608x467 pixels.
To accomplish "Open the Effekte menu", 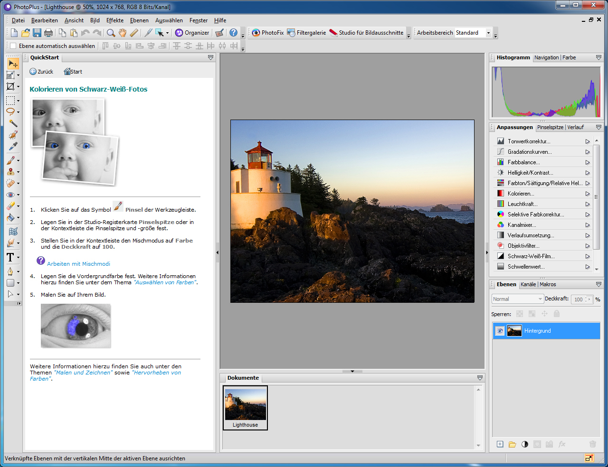I will point(115,20).
